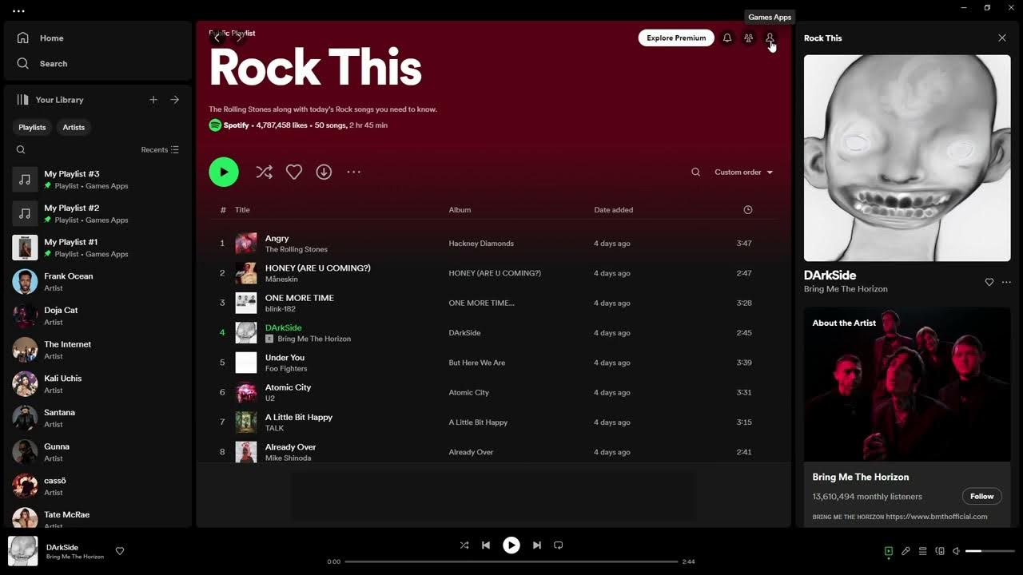Skip to previous track
1023x575 pixels.
click(486, 545)
